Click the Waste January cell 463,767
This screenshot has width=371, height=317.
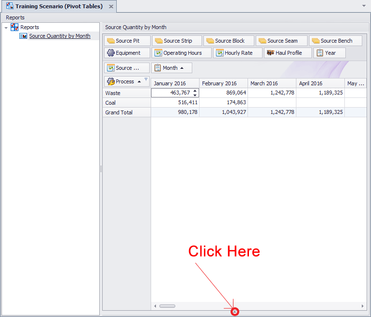(175, 93)
